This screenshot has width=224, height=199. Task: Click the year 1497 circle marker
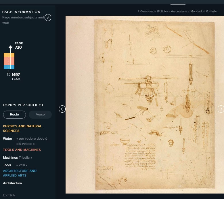coord(9,74)
